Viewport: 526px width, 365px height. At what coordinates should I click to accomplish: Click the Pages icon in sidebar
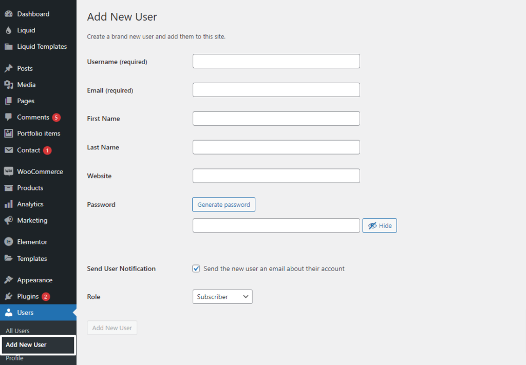9,101
